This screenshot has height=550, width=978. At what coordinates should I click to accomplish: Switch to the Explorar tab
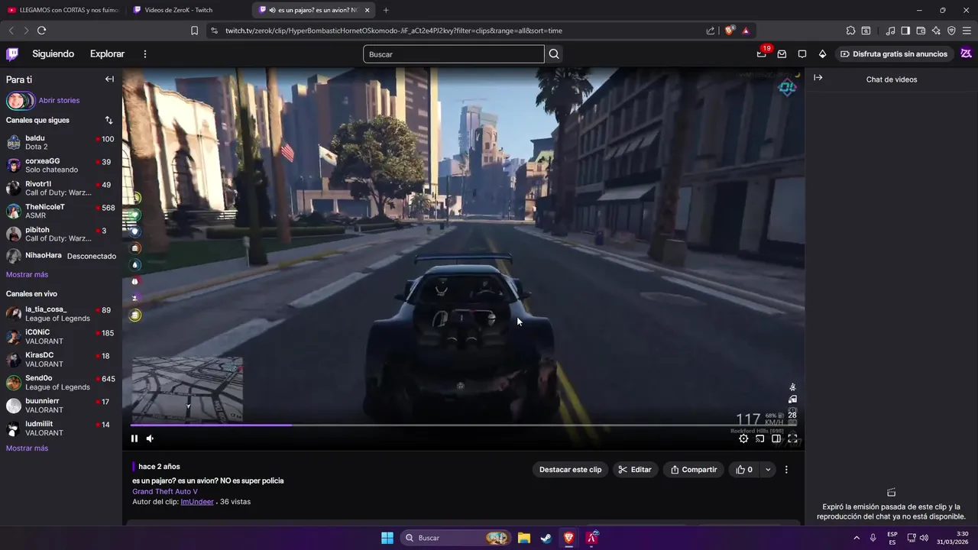pyautogui.click(x=107, y=54)
